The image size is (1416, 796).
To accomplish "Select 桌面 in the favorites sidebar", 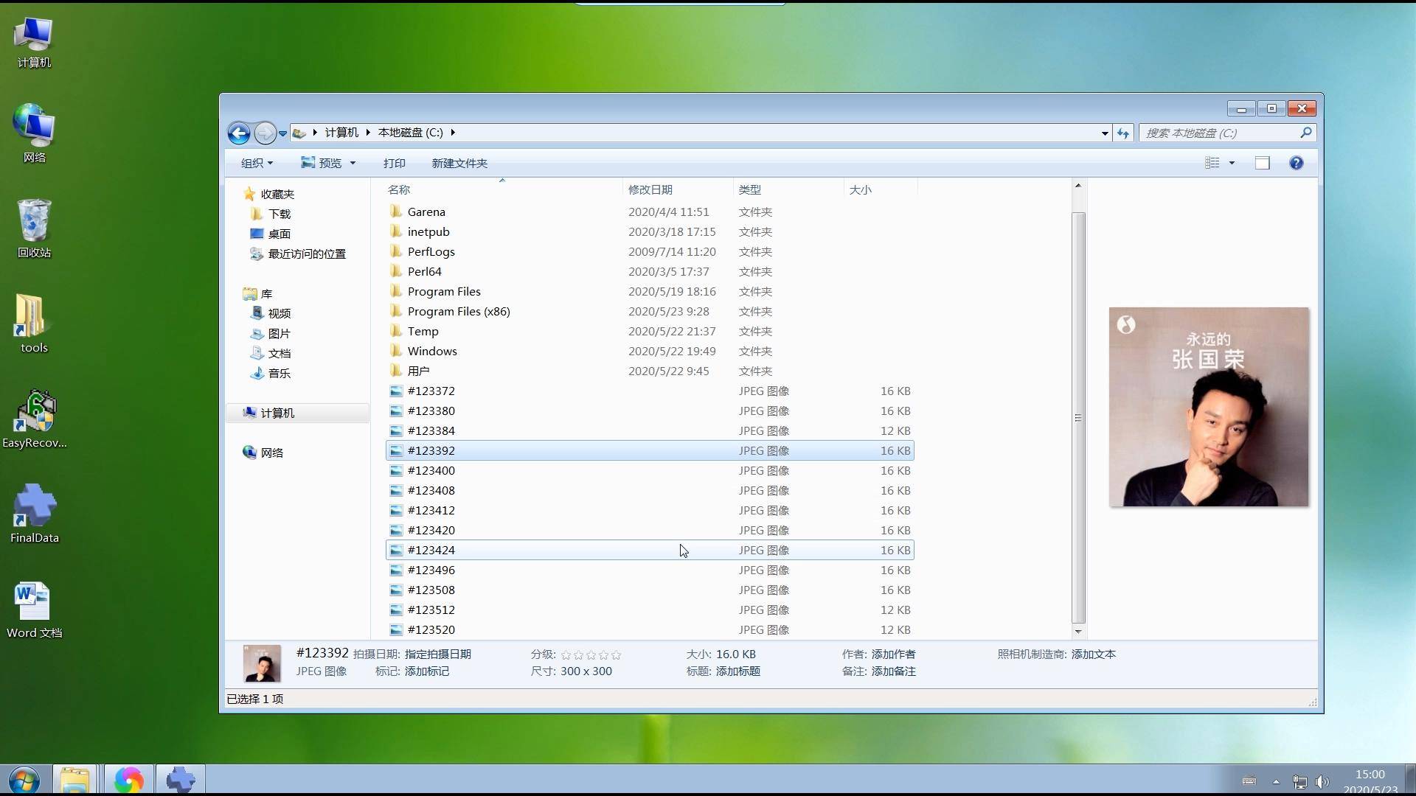I will (279, 234).
